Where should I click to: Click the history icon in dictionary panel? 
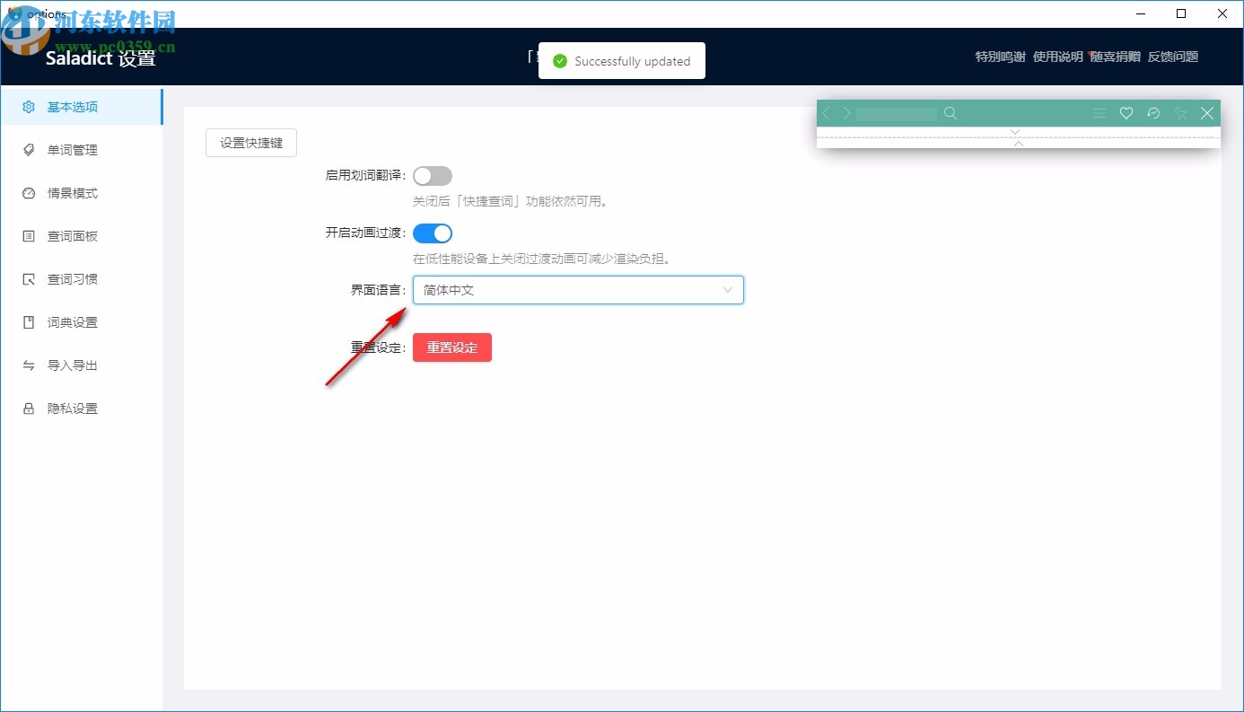coord(1153,113)
